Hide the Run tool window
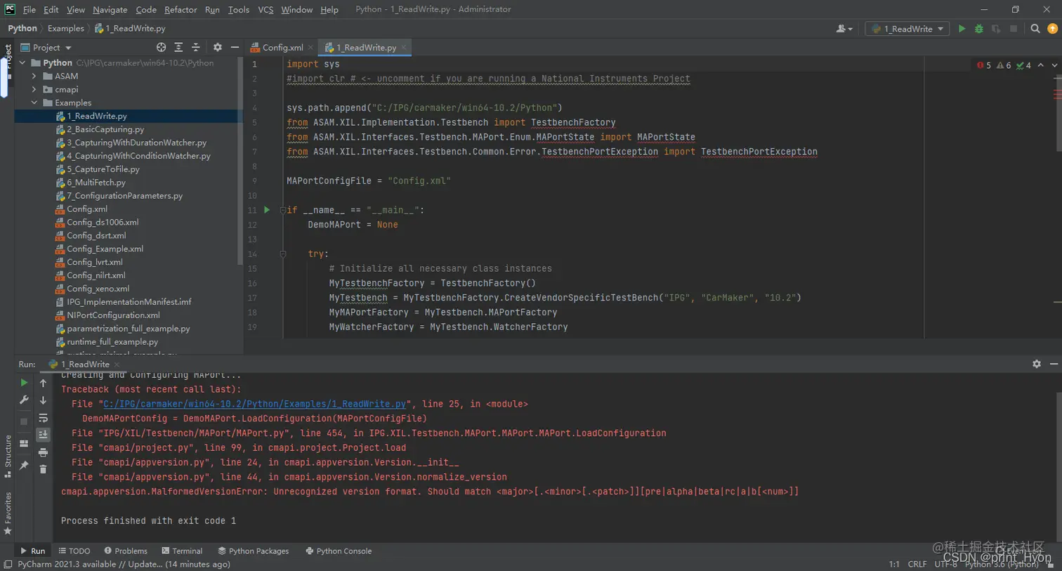Screen dimensions: 1062x571 coord(1054,364)
